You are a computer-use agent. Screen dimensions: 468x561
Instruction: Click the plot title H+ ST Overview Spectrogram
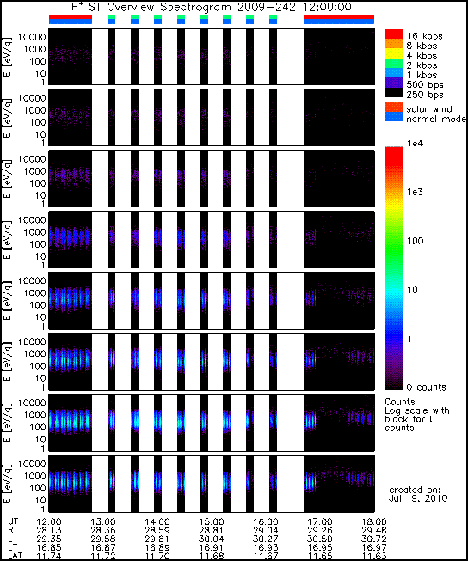tap(212, 6)
